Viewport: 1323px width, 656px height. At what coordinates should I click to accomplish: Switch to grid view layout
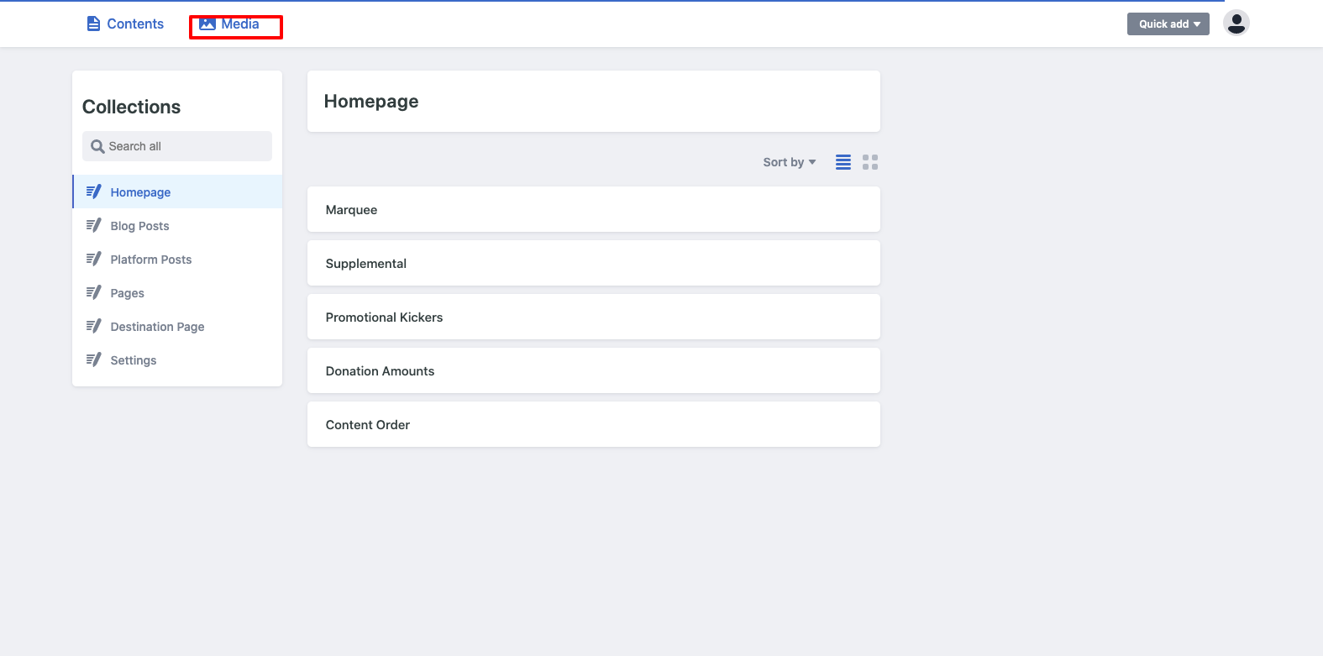[870, 162]
